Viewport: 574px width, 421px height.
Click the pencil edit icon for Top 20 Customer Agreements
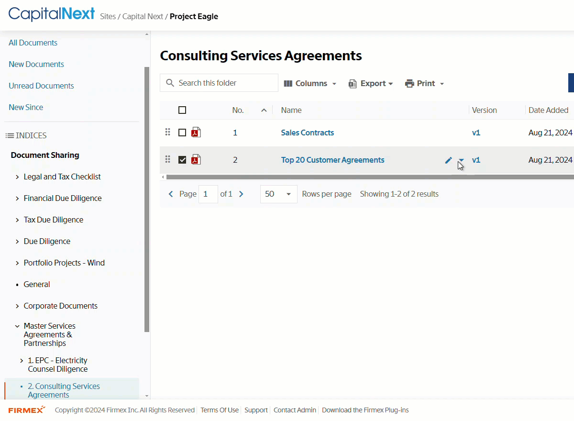coord(448,160)
